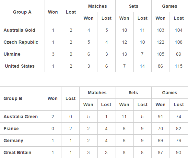Click the France team name
Viewport: 188px width, 158px height.
coord(11,129)
